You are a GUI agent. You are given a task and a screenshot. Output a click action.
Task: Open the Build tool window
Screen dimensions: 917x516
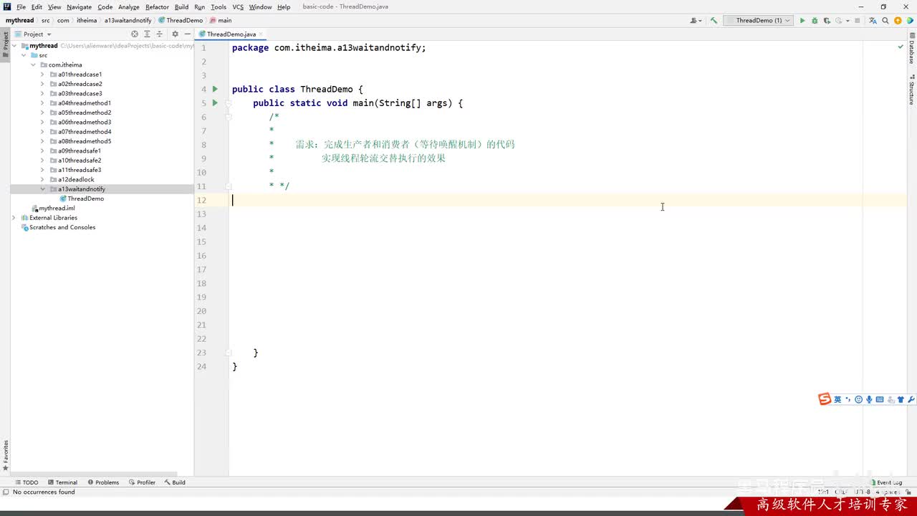(175, 482)
